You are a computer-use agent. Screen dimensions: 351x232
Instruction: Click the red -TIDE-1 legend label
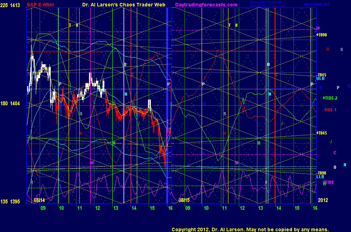point(330,110)
